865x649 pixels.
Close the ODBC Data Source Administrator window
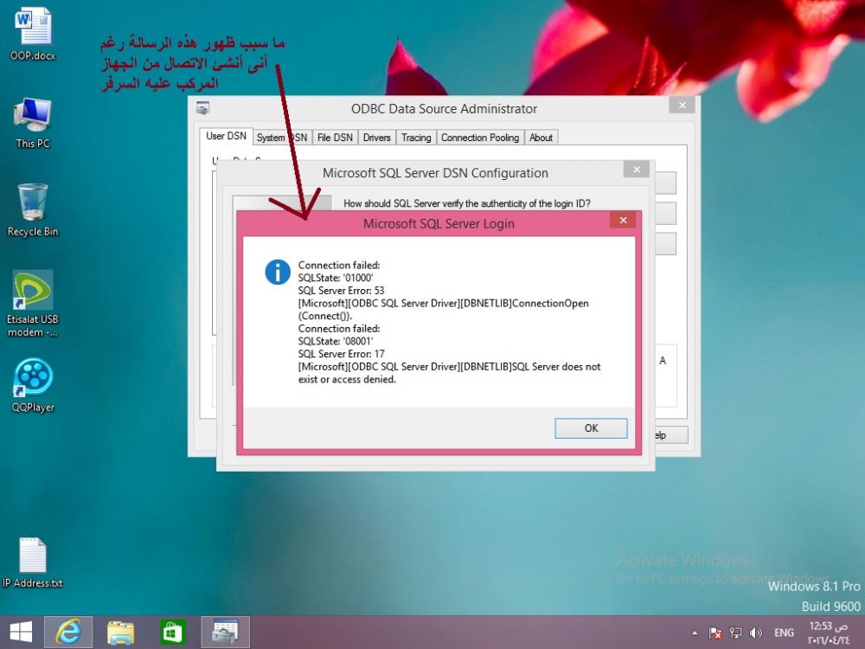coord(682,105)
